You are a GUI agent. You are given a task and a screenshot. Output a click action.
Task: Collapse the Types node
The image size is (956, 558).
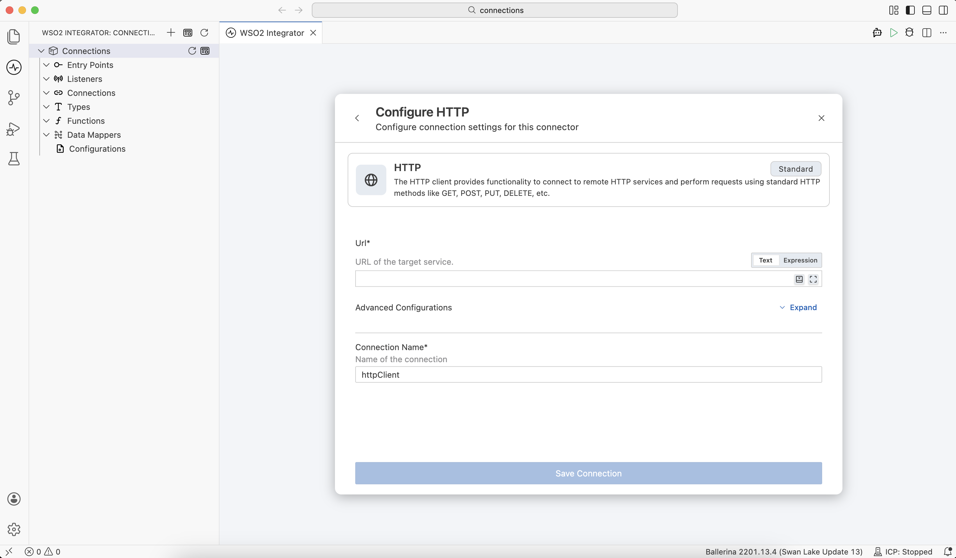[46, 107]
